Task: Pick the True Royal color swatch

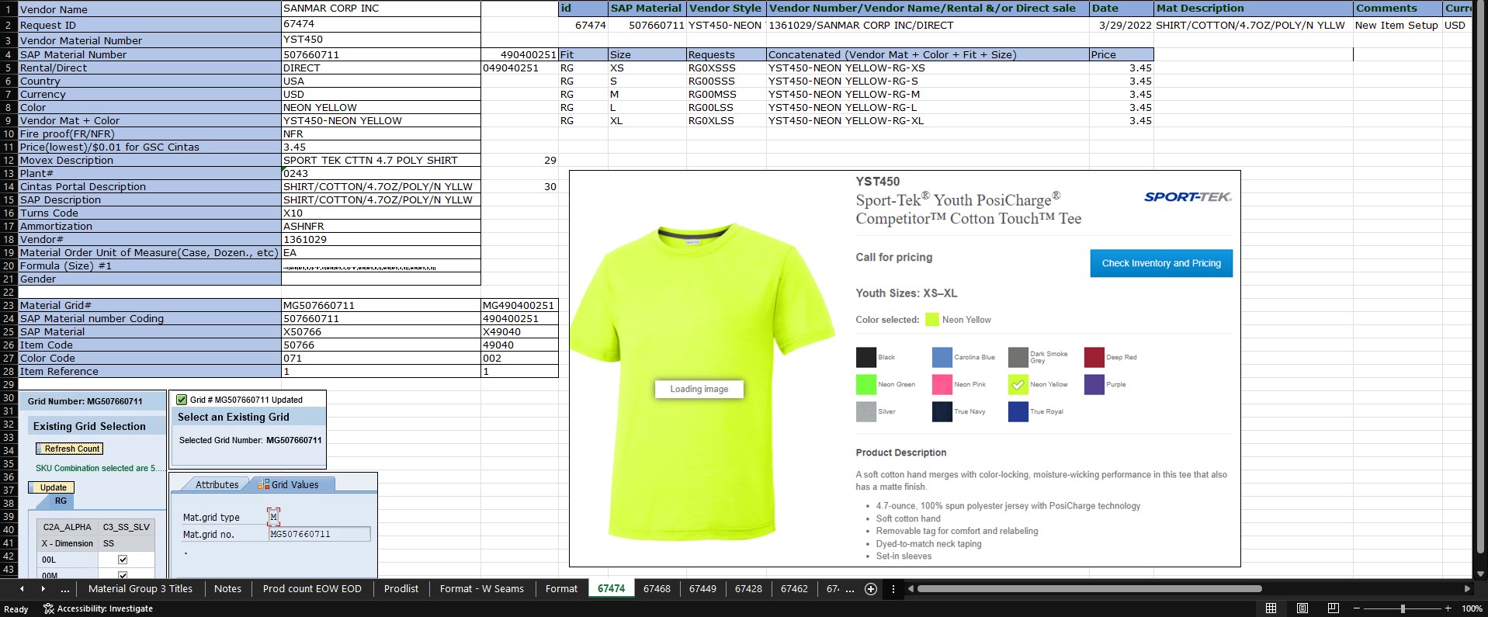Action: pos(1018,411)
